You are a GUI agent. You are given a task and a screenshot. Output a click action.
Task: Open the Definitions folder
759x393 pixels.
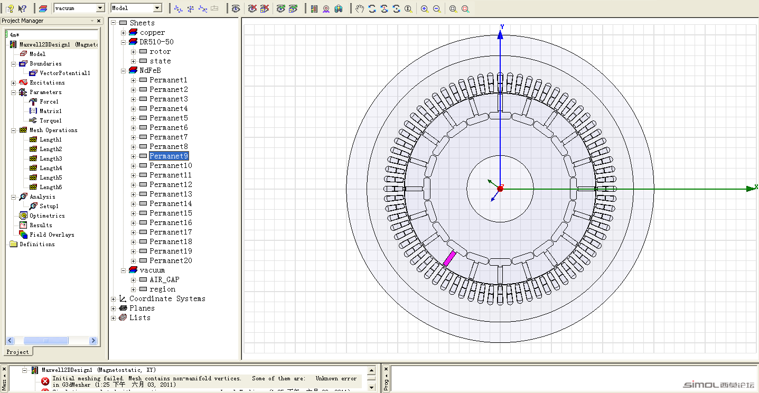click(x=37, y=244)
